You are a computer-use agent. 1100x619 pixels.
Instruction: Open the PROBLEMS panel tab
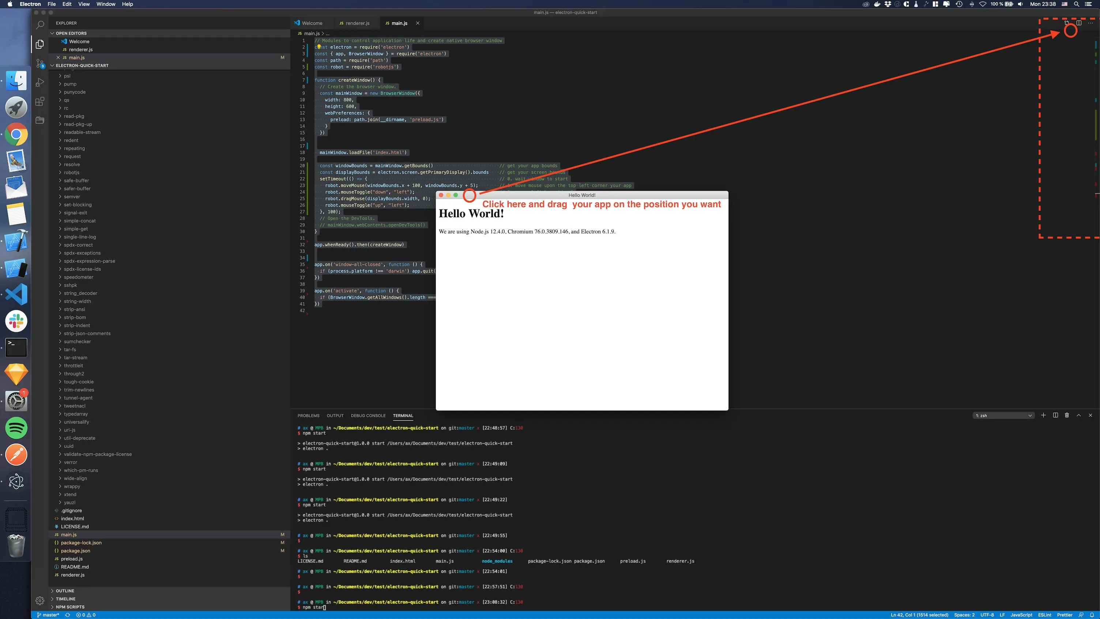[x=308, y=416]
